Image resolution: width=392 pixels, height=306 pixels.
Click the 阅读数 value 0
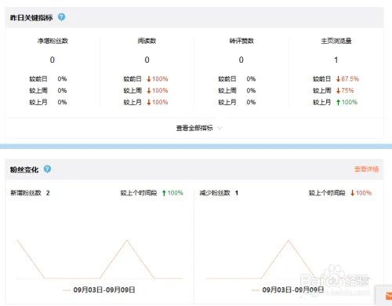point(147,60)
